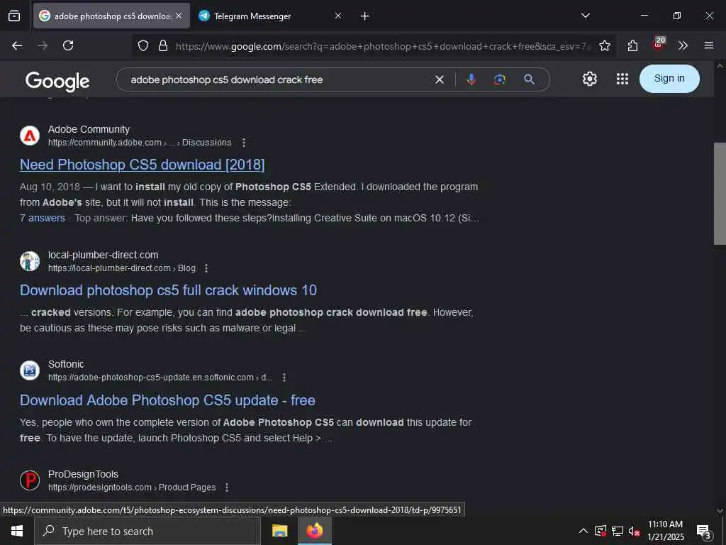Bookmark this page with the star
Viewport: 726px width, 545px height.
point(605,45)
